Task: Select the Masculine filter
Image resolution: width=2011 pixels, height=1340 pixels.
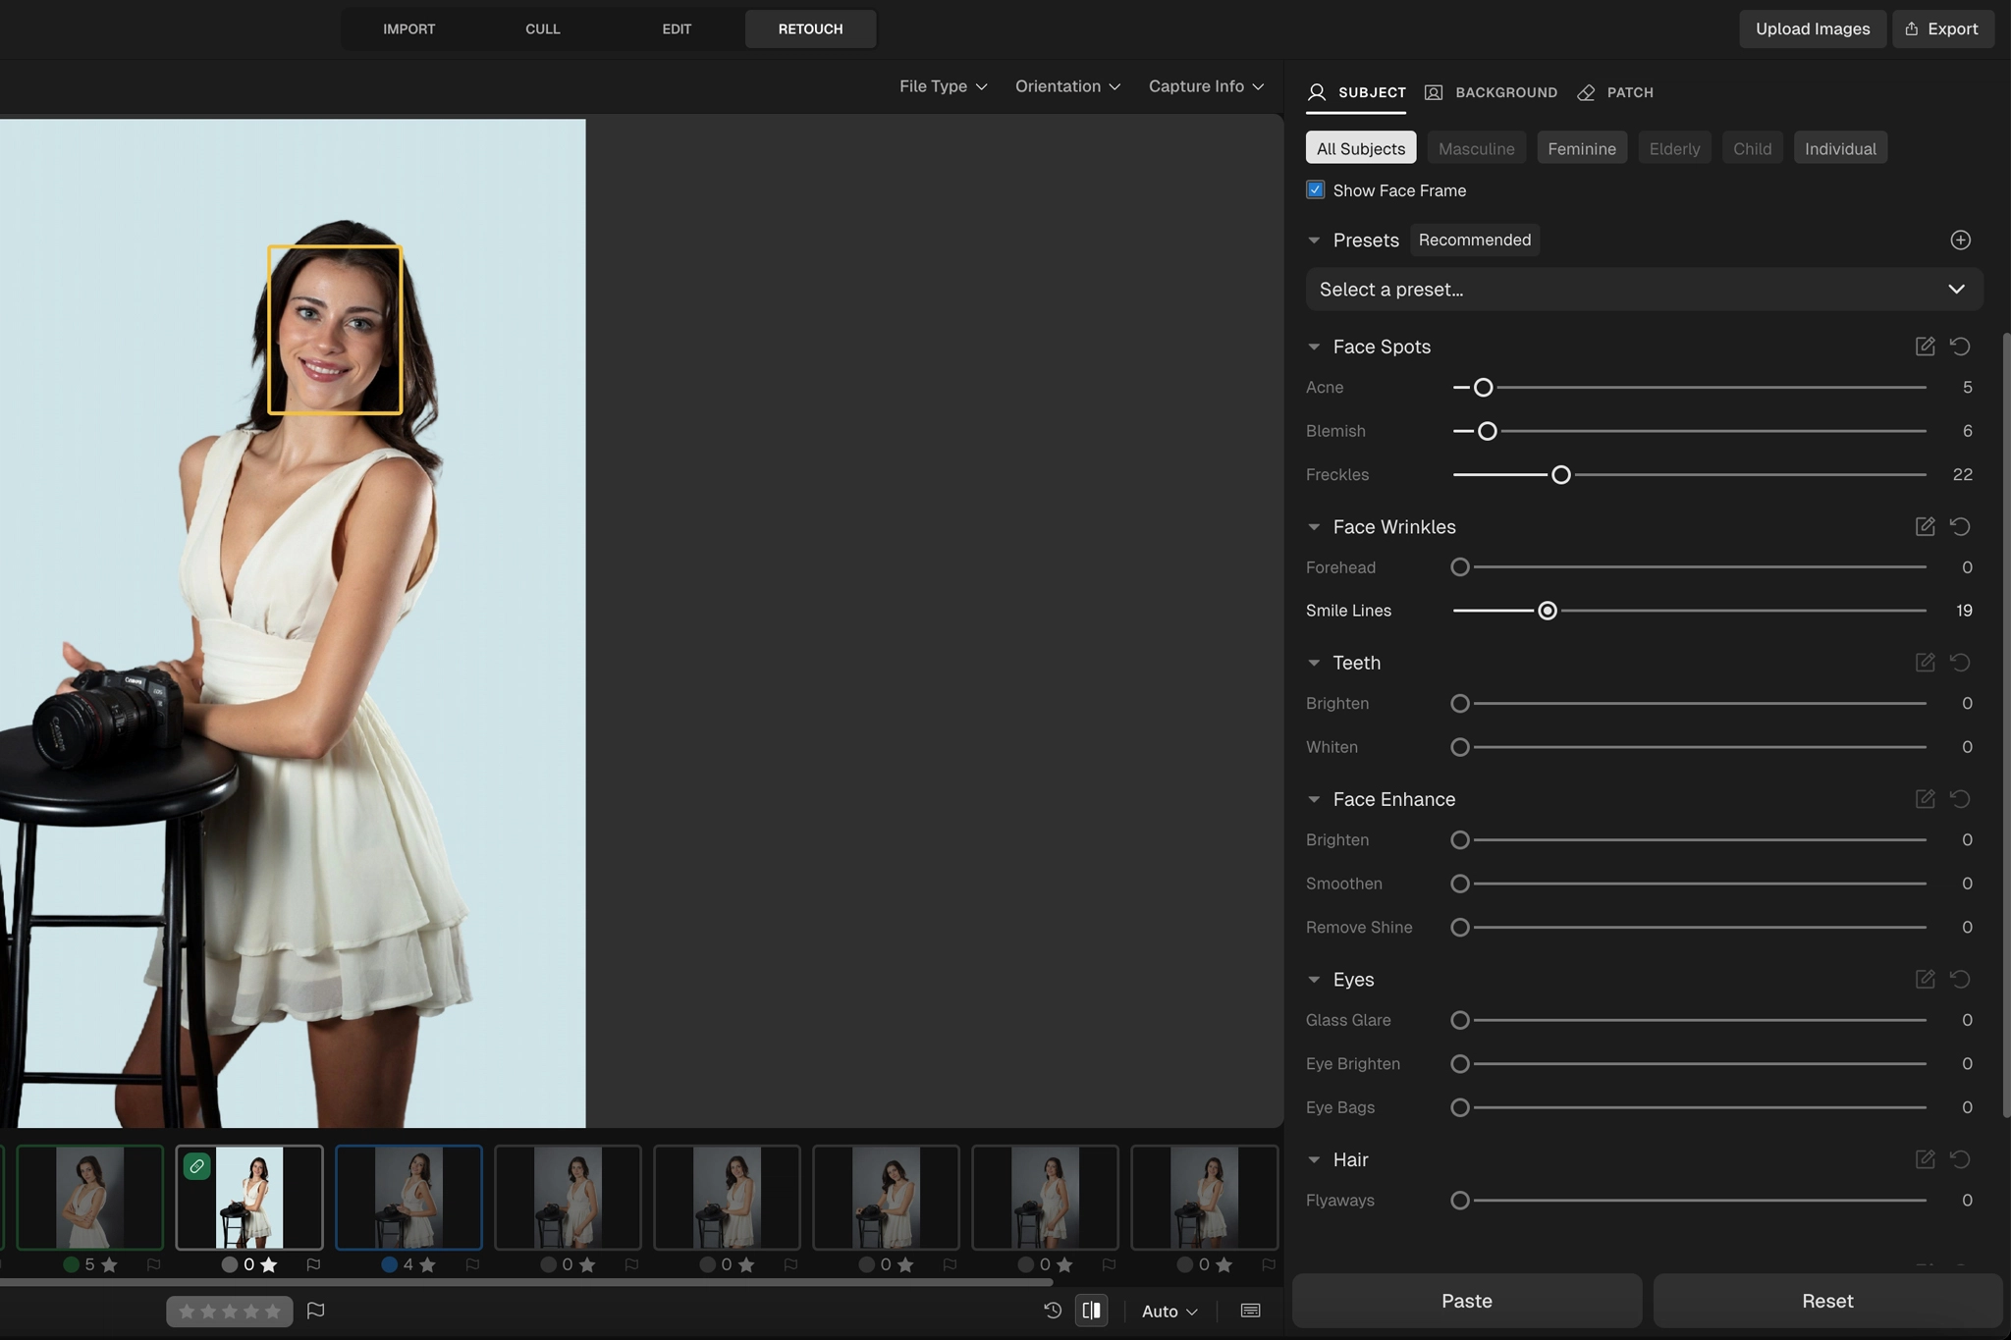Action: 1476,148
